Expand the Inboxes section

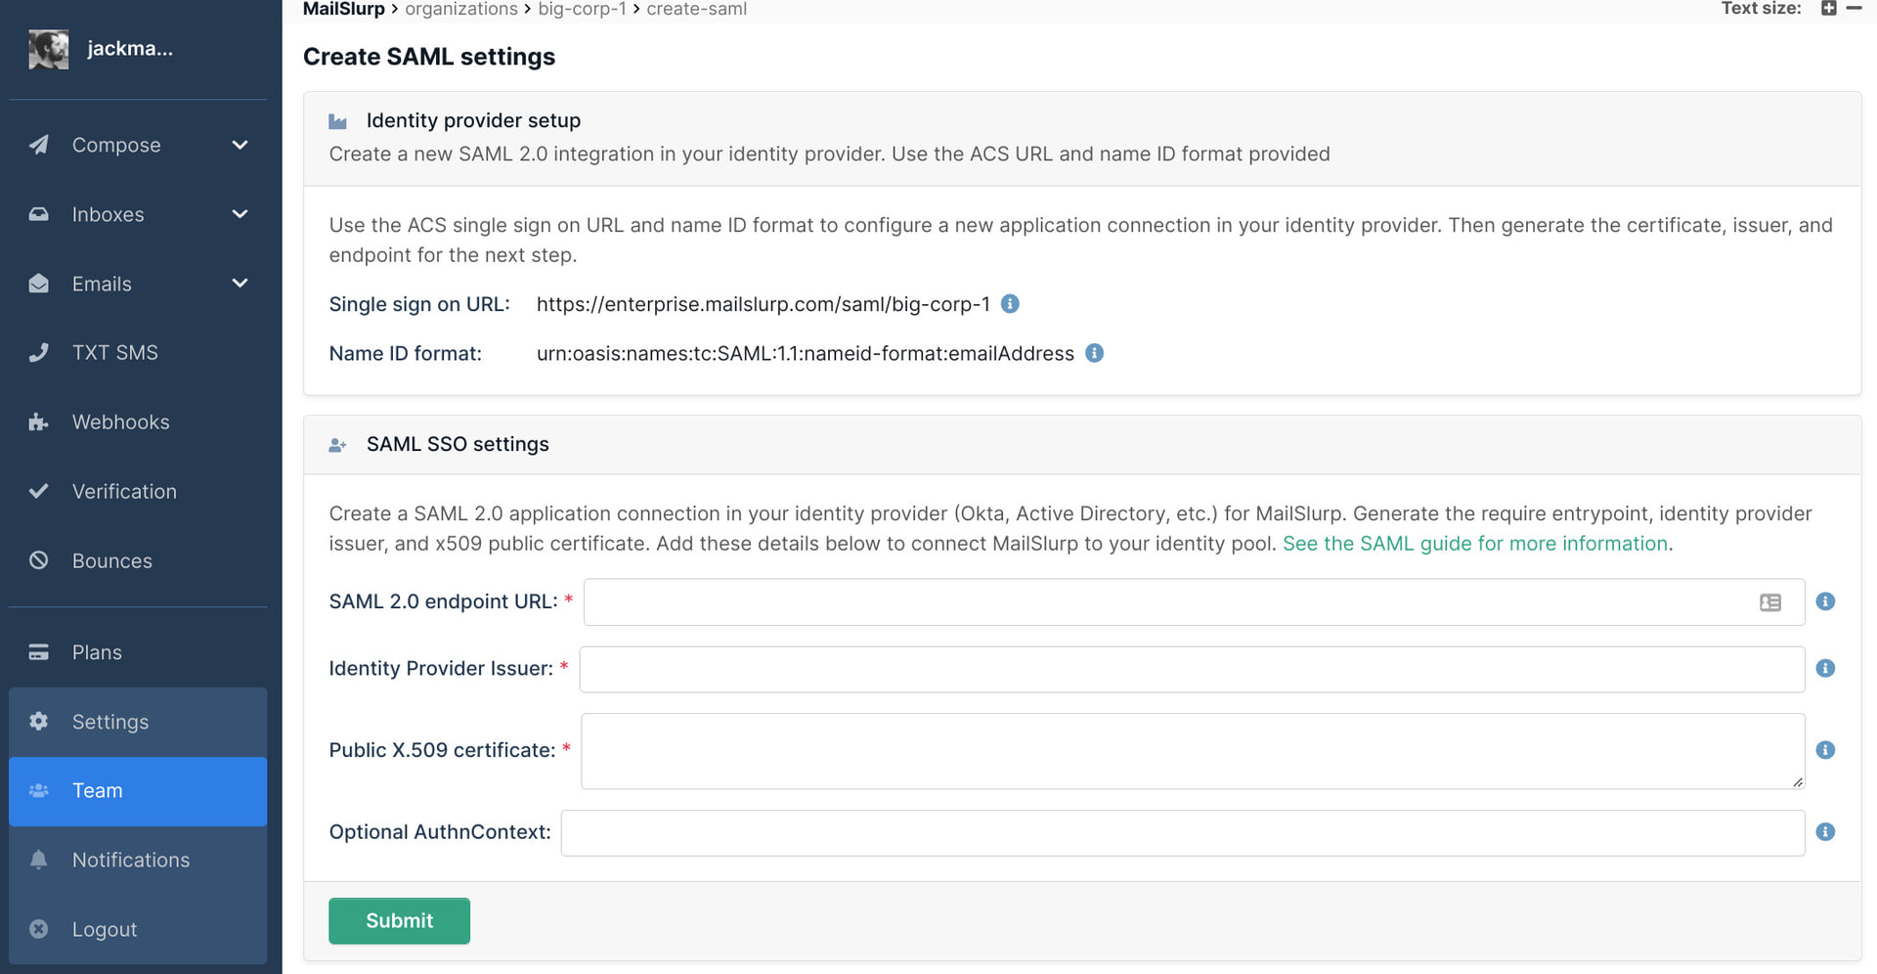coord(240,214)
